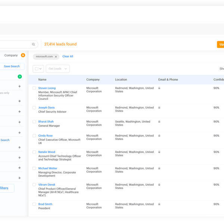The image size is (224, 224).
Task: Click the Clear All link
Action: tap(68, 56)
